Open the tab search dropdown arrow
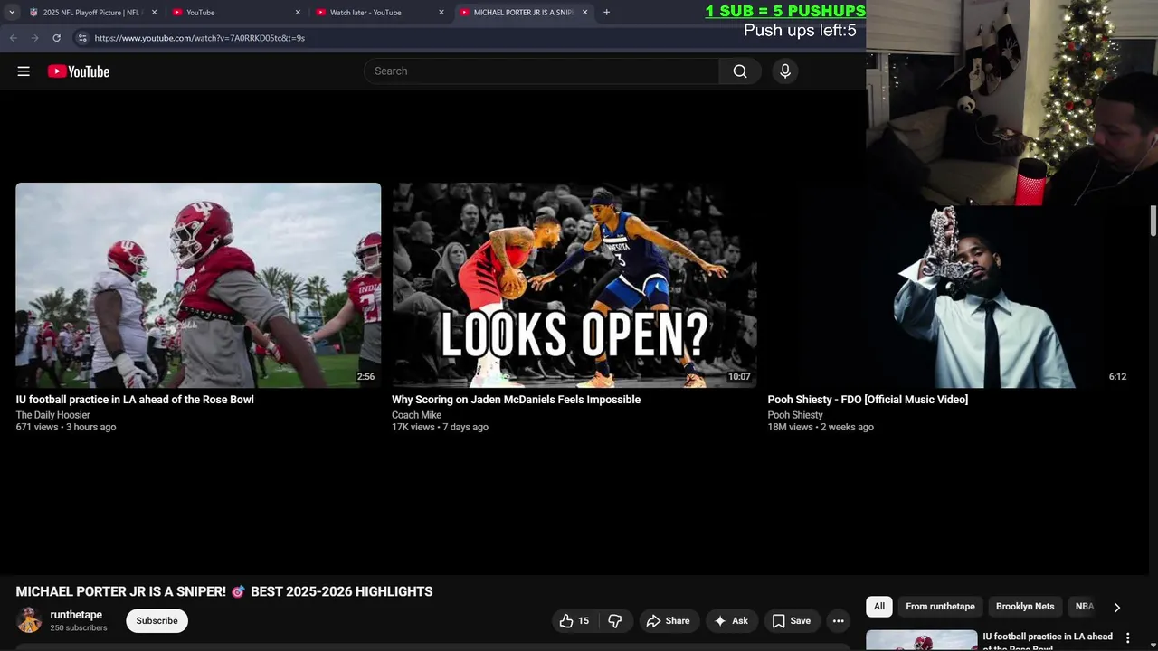The height and width of the screenshot is (651, 1158). point(12,12)
